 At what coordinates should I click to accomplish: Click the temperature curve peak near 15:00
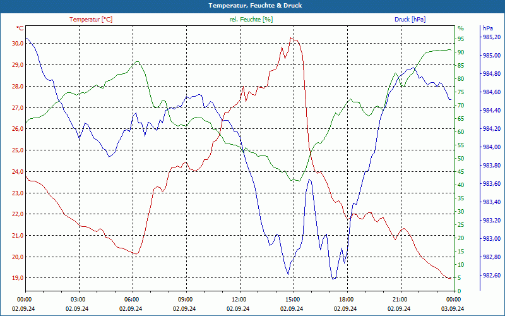291,38
